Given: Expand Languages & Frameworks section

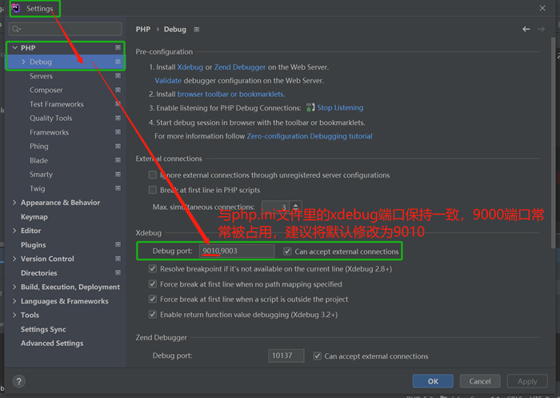Looking at the screenshot, I should pos(14,301).
